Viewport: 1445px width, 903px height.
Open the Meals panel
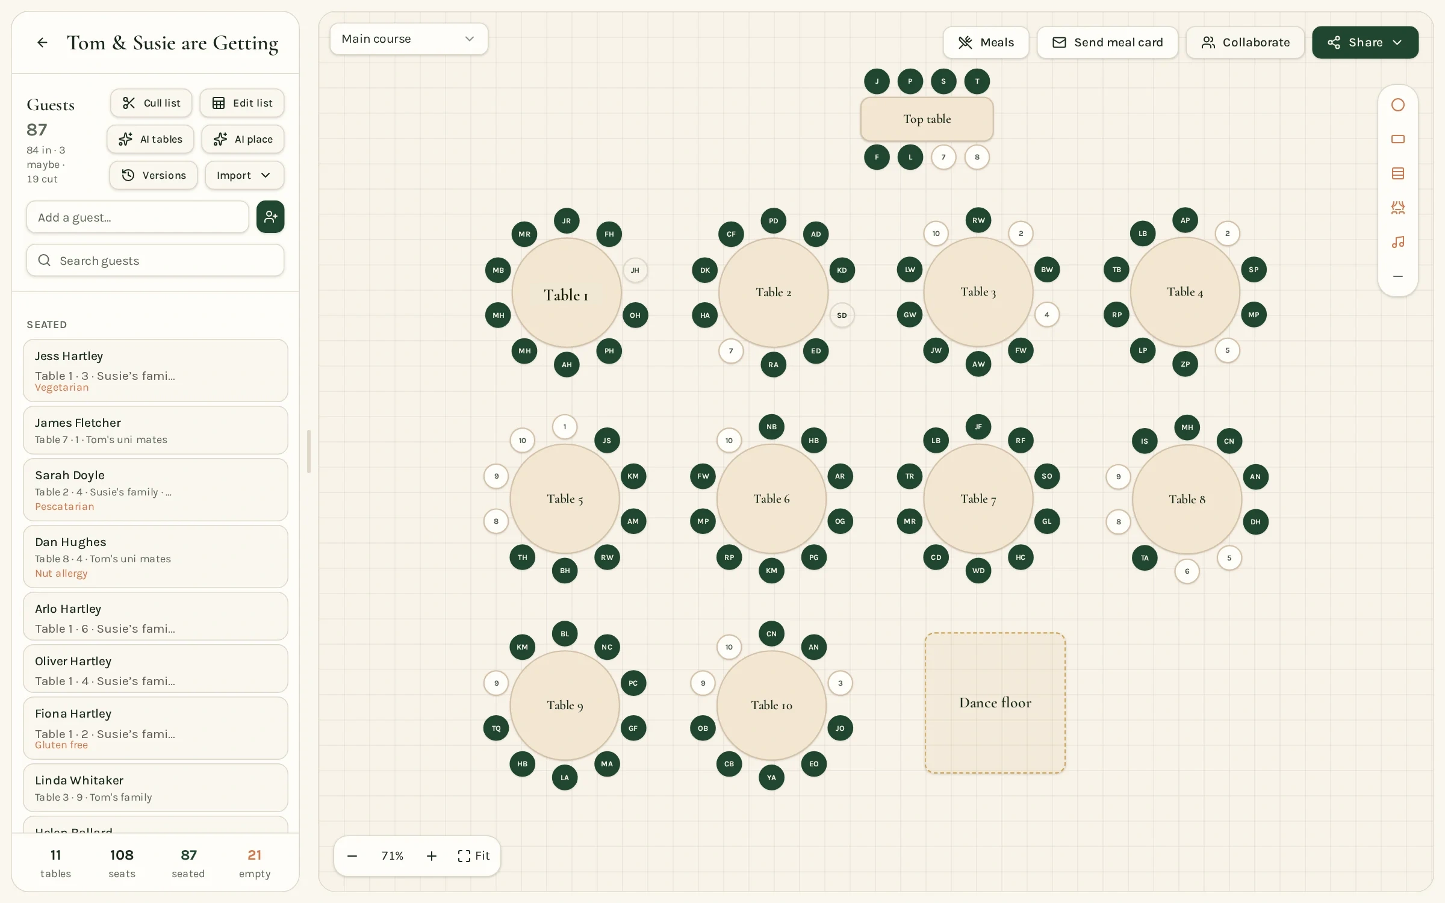[x=986, y=42]
